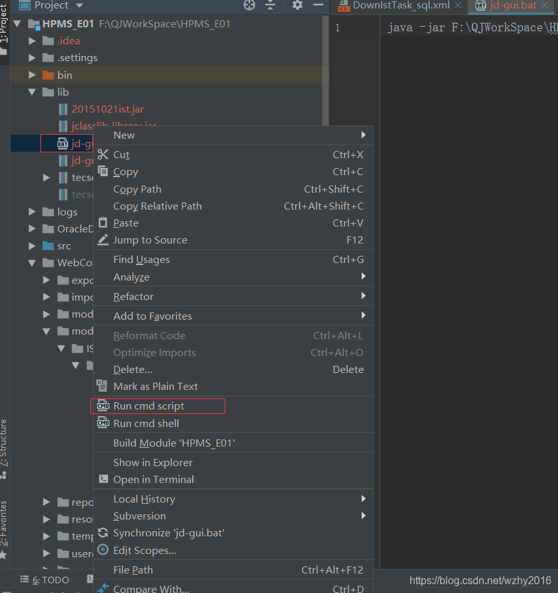Viewport: 558px width, 593px height.
Task: Click the Edit Scopes circle icon
Action: click(x=103, y=549)
